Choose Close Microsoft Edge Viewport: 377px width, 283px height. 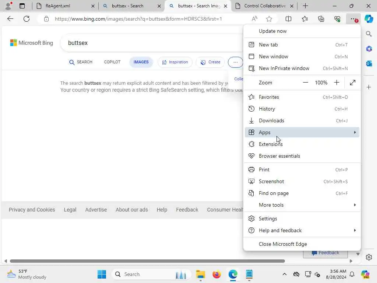(x=302, y=244)
